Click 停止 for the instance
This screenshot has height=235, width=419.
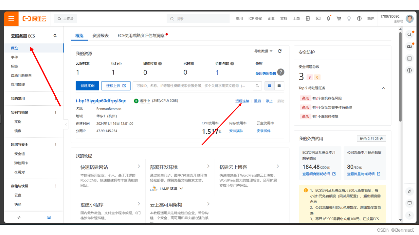[269, 101]
